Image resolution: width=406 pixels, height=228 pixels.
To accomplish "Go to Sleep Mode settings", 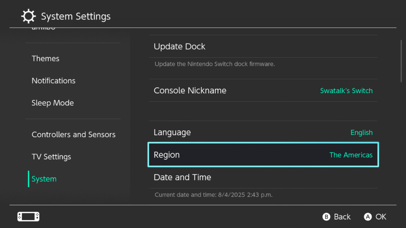I will (53, 103).
